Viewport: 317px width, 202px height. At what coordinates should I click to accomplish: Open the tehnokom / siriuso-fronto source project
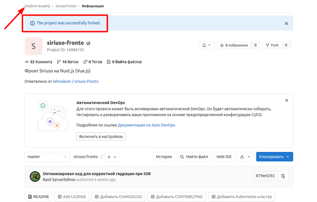coord(76,82)
